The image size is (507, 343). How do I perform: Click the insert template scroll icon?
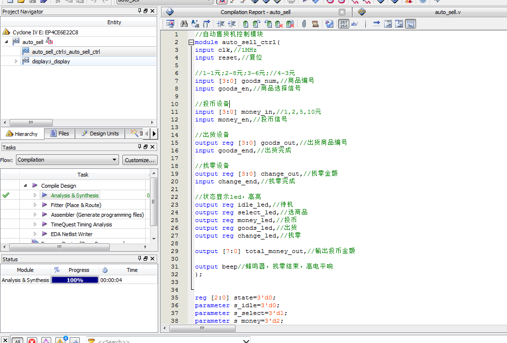click(315, 24)
